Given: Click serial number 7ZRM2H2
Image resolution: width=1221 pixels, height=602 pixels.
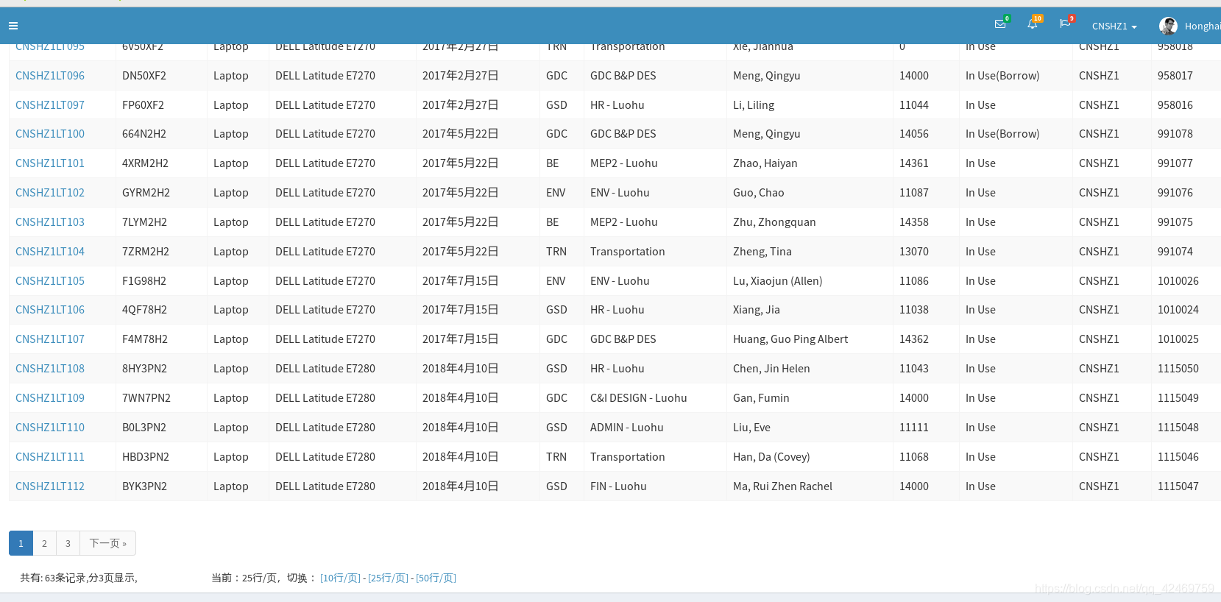Looking at the screenshot, I should point(146,252).
